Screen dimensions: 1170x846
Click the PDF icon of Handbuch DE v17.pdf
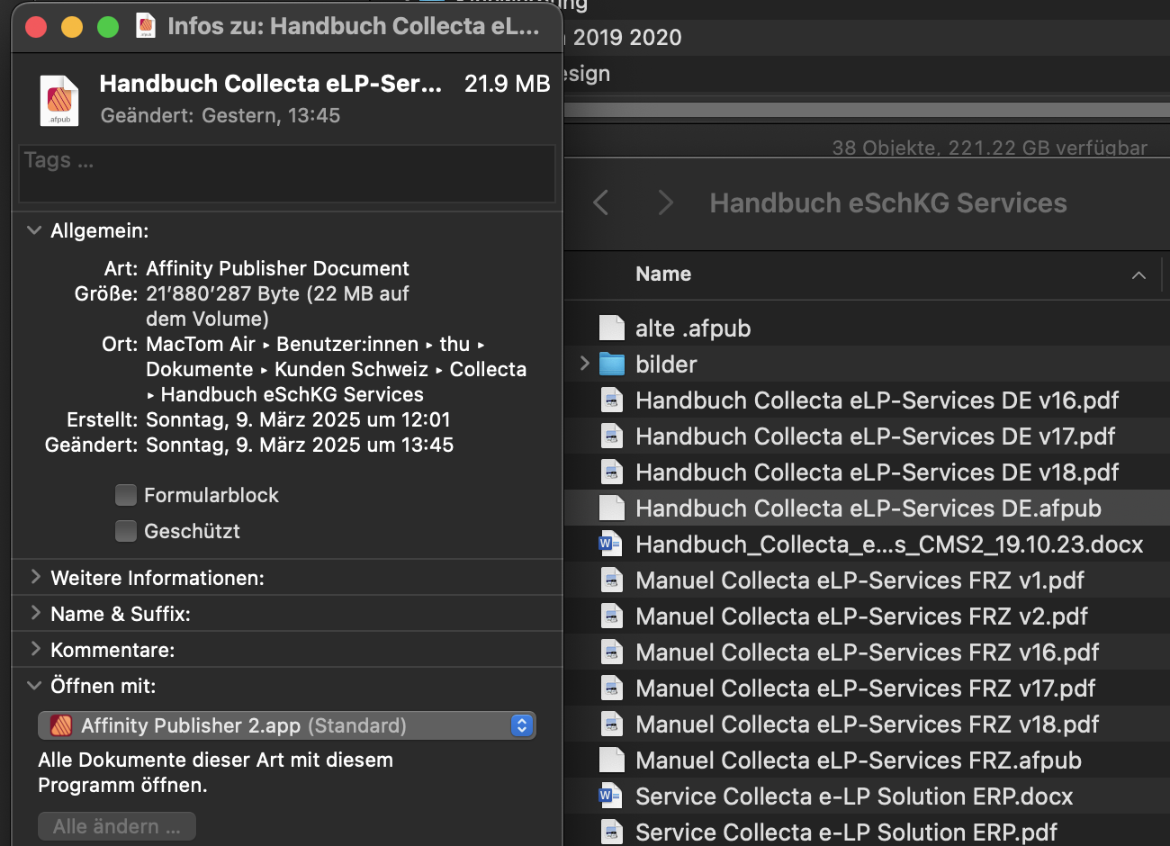[612, 436]
